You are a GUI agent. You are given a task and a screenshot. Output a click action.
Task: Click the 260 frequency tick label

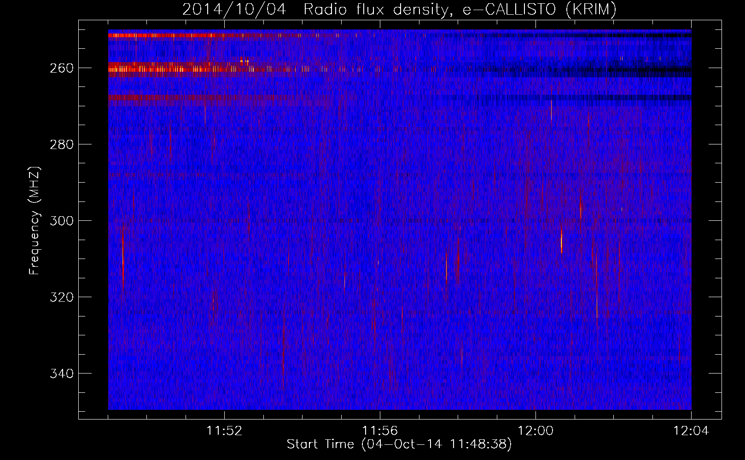(62, 68)
